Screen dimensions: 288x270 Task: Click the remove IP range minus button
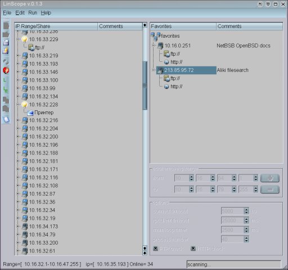tap(270, 190)
